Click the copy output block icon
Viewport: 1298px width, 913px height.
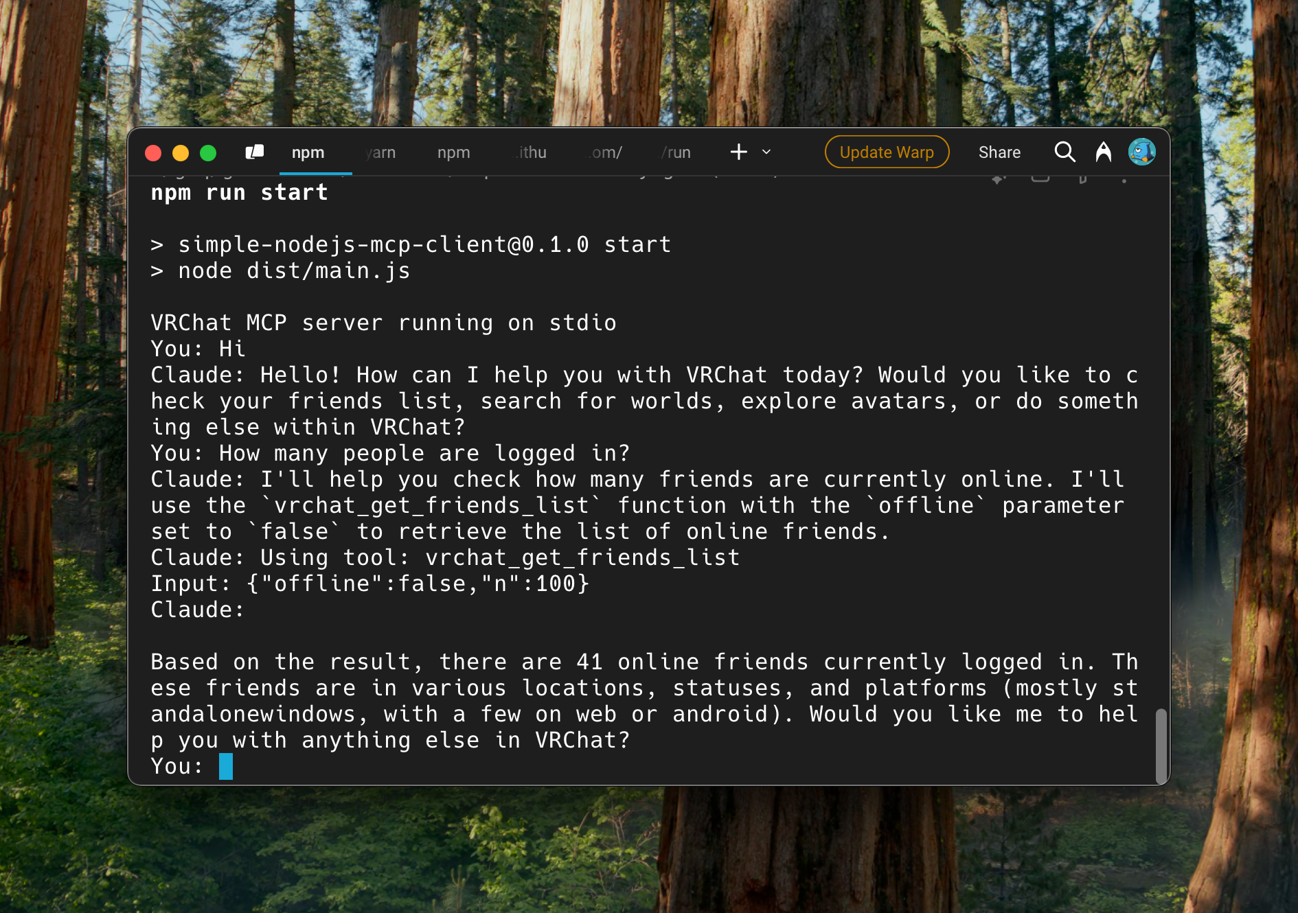(1040, 178)
